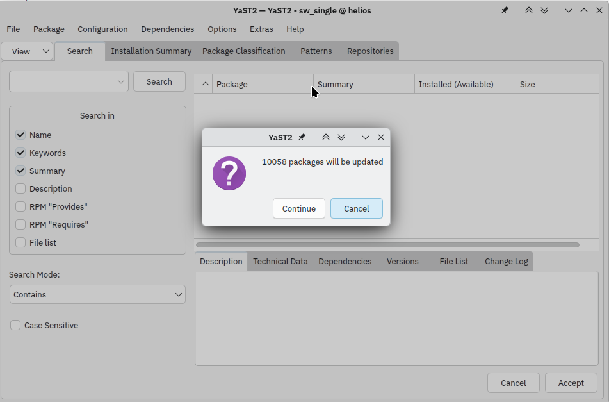Click the horizontal scrollbar under package list
Screen dimensions: 609x402
(x=387, y=245)
